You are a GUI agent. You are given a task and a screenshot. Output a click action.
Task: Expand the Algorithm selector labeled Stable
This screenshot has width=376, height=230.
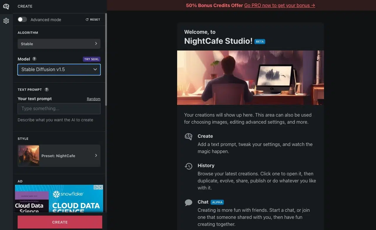point(59,43)
